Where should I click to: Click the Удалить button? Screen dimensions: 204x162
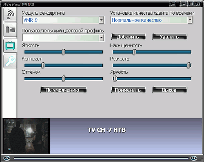169,37
